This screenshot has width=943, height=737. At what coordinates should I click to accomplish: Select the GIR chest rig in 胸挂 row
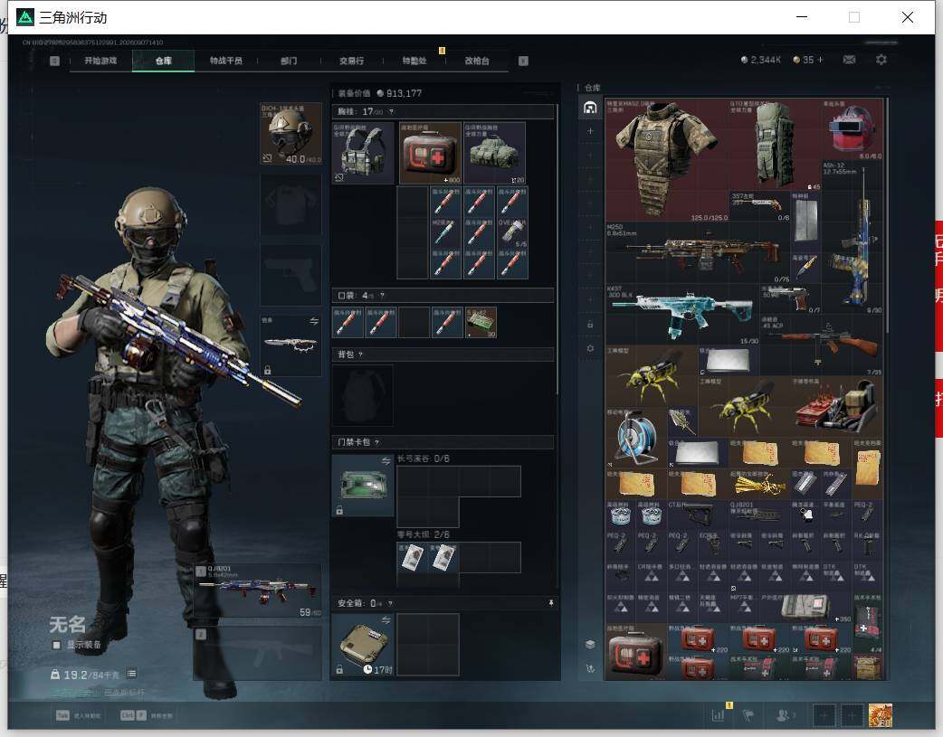(x=363, y=153)
